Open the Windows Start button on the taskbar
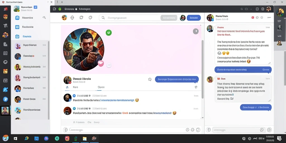 16,139
